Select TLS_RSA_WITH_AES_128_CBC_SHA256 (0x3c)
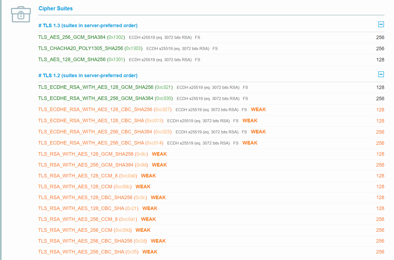The height and width of the screenshot is (260, 394). [x=93, y=198]
